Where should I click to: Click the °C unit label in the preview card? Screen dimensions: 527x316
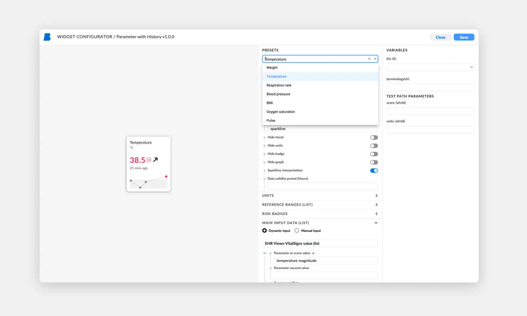click(x=131, y=148)
